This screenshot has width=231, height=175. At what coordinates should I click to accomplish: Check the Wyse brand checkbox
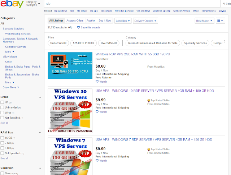click(2, 112)
